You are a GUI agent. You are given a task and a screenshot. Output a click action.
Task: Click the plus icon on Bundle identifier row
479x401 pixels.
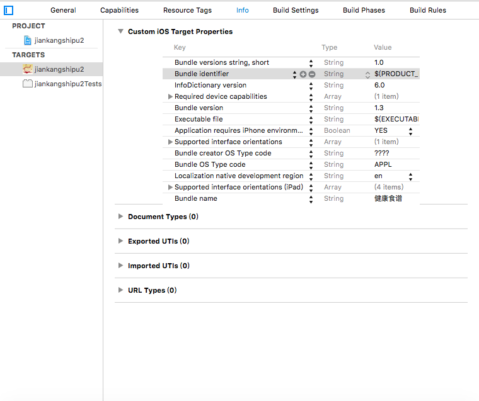pos(303,74)
